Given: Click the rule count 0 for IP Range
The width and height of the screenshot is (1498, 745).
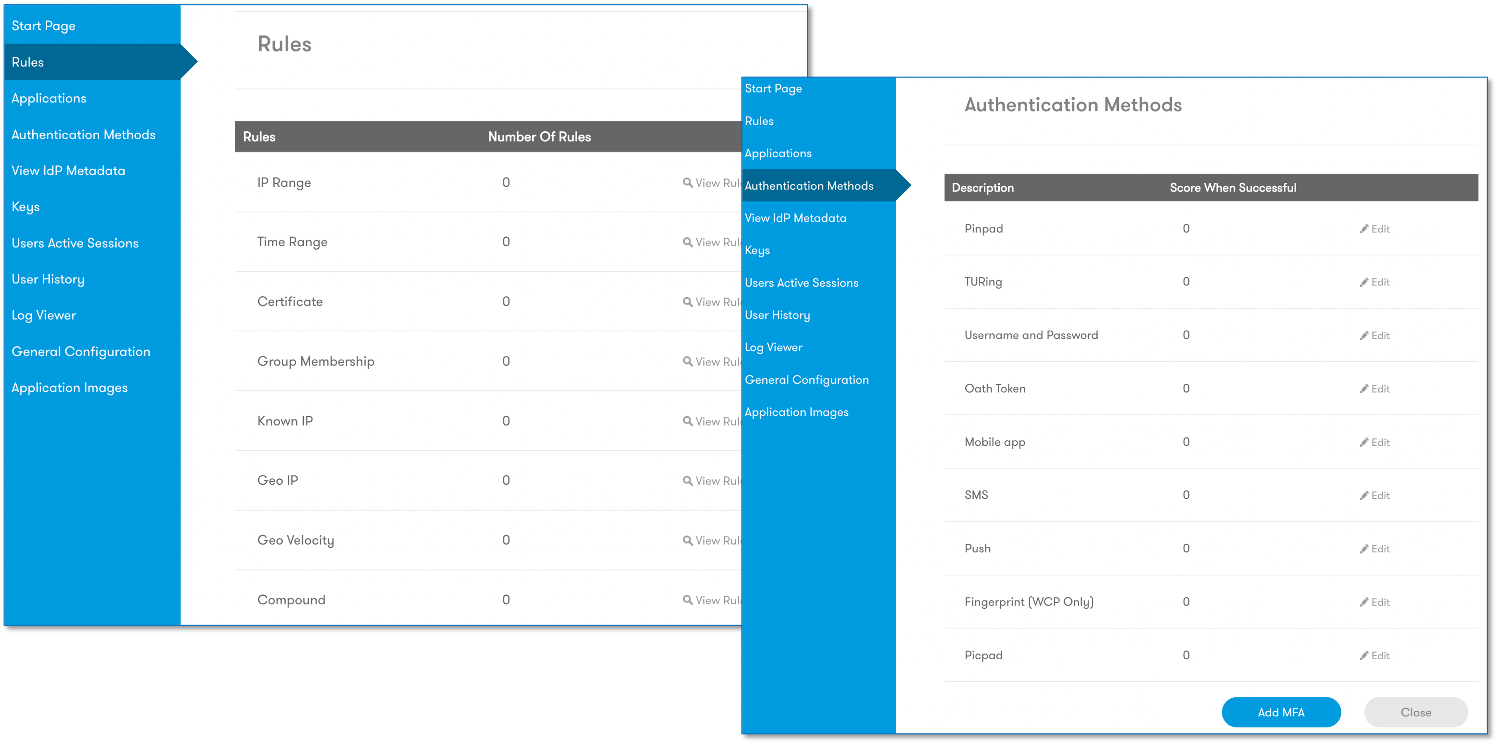Looking at the screenshot, I should (x=506, y=183).
